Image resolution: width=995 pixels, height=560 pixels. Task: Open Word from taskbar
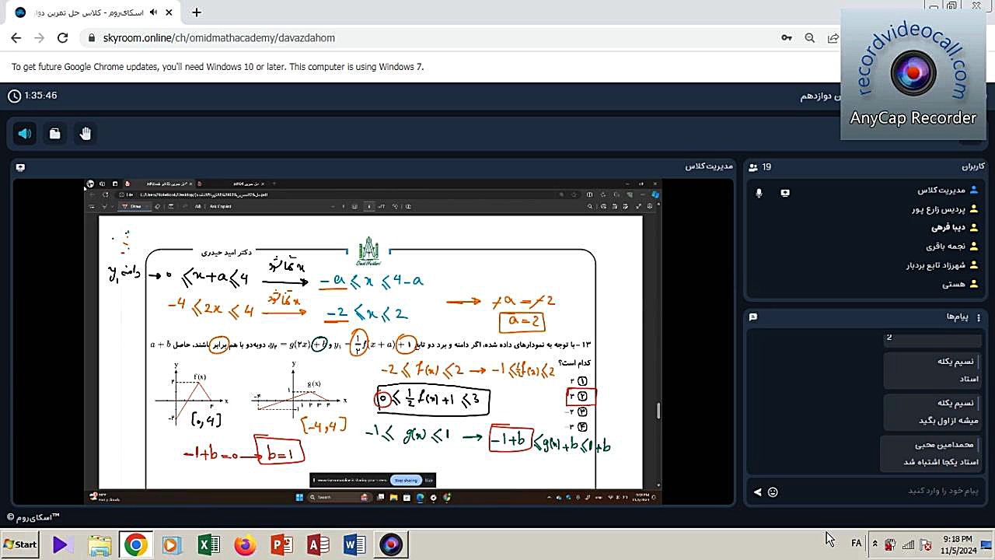coord(354,544)
